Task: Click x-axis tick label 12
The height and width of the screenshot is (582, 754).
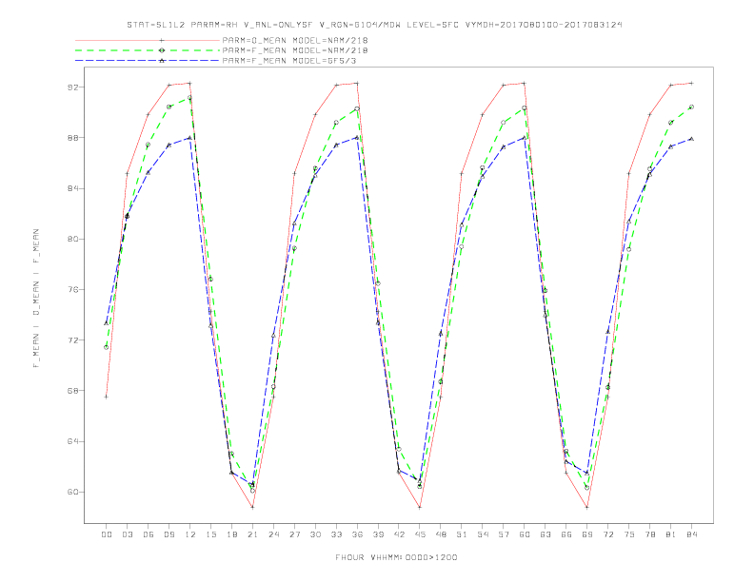Action: [x=190, y=534]
